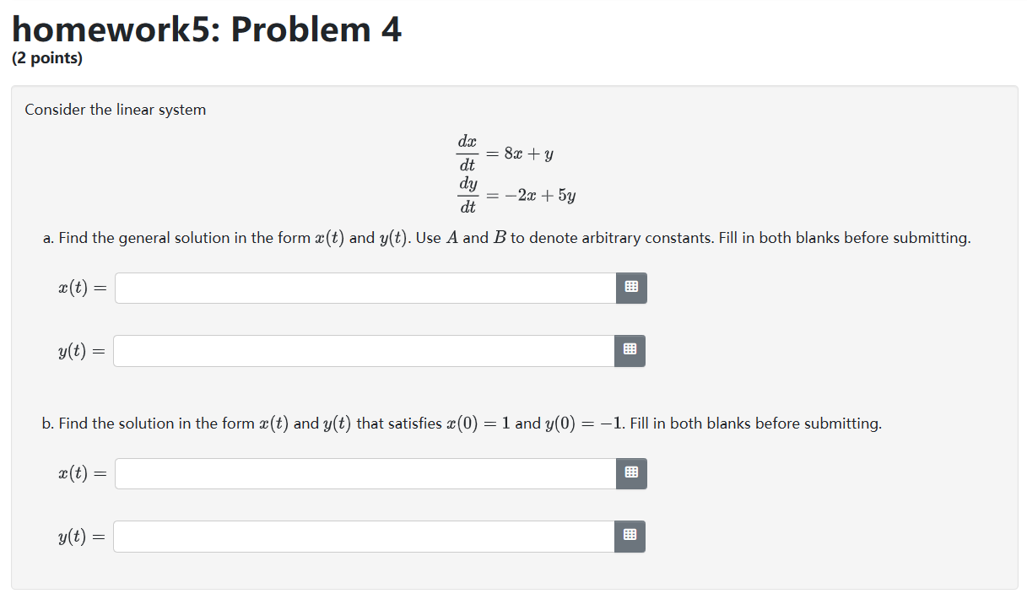Select the homework5: Problem 4 heading
Screen dimensions: 1027x599
[x=207, y=29]
